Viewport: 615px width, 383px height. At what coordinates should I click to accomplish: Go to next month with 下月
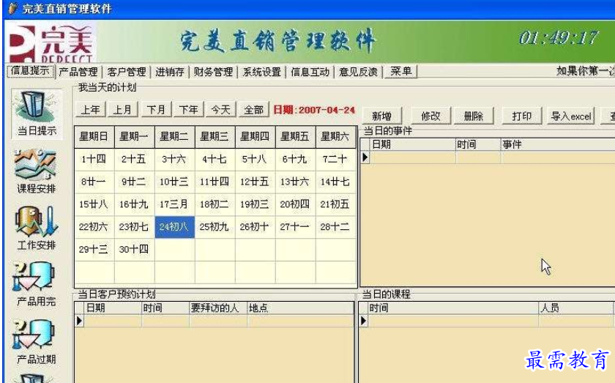(x=156, y=110)
